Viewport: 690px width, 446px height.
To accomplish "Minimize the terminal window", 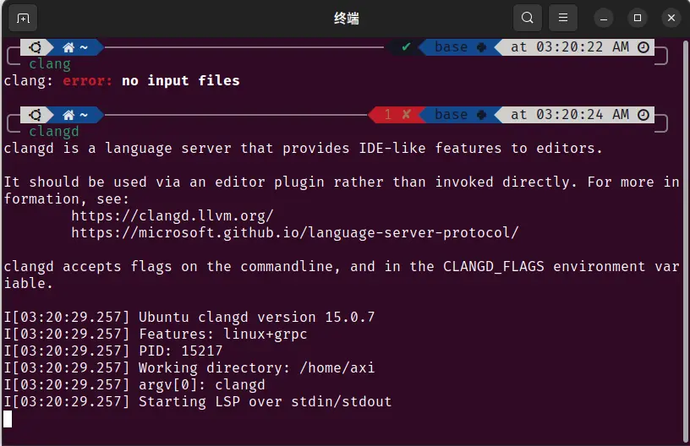I will pos(604,19).
